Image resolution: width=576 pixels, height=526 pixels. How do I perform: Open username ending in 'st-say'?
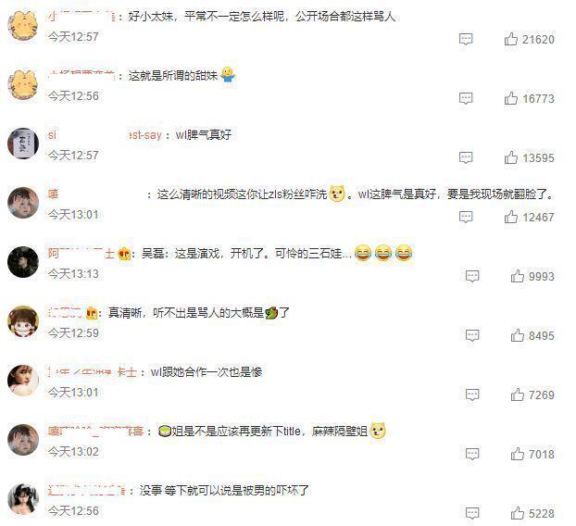tap(105, 135)
